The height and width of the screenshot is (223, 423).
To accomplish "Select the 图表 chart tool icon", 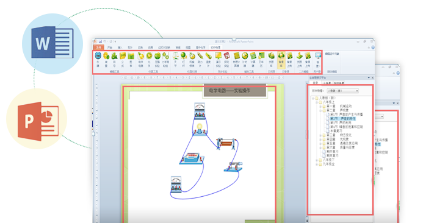I will coord(131,60).
